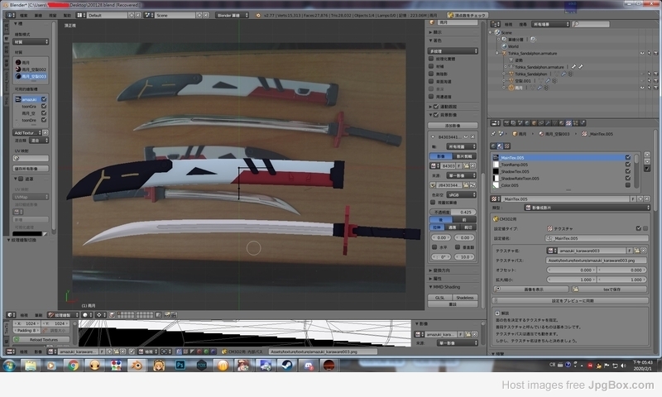Viewport: 662px width, 397px height.
Task: Open the Texture Paint mode dropdown
Action: coord(63,315)
